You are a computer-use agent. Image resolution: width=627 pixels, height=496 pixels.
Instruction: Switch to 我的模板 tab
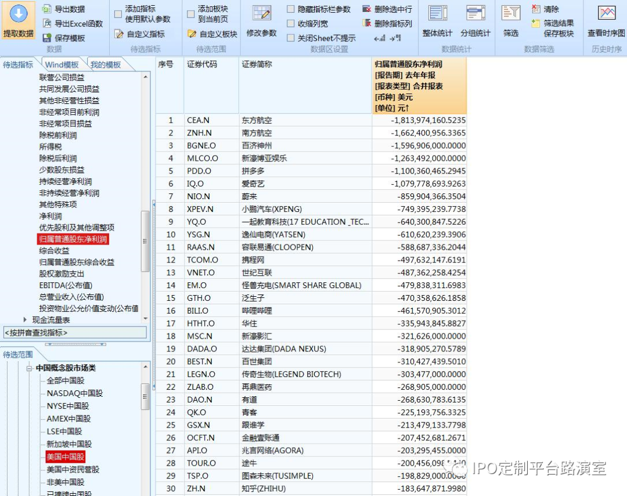[106, 65]
